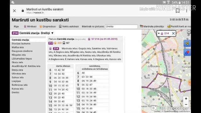Select Riga city tab
The height and width of the screenshot is (113, 201).
click(x=16, y=26)
